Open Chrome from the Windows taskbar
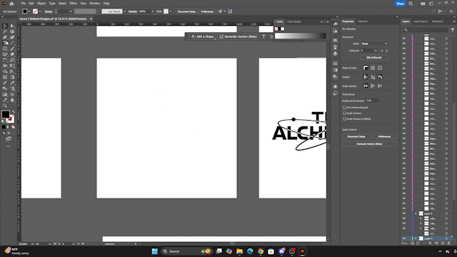This screenshot has height=257, width=457. [261, 251]
